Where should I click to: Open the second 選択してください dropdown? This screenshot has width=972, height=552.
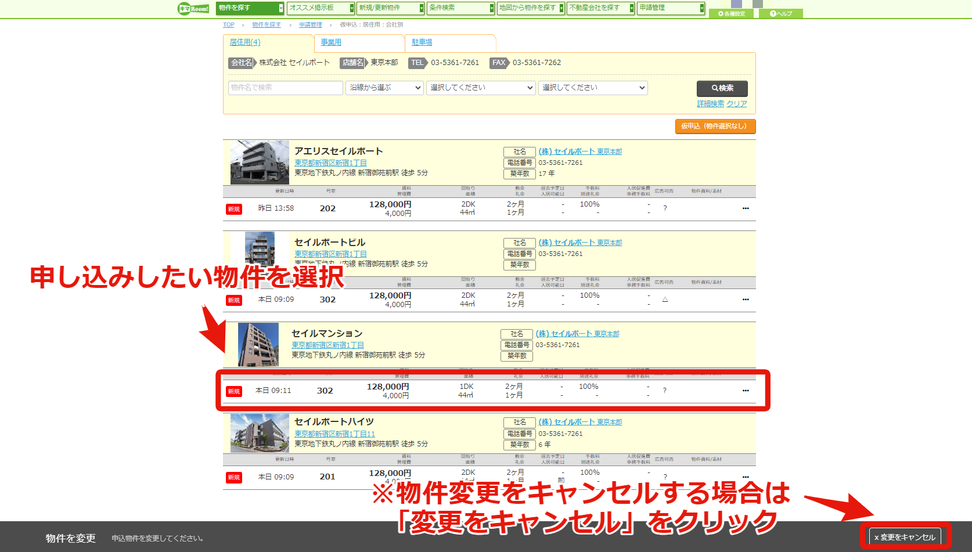(593, 88)
